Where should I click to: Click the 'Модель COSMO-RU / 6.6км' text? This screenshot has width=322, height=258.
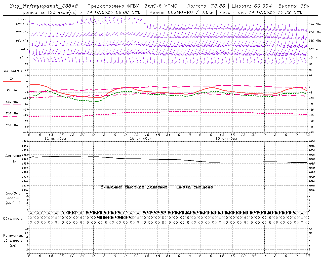click(x=181, y=12)
